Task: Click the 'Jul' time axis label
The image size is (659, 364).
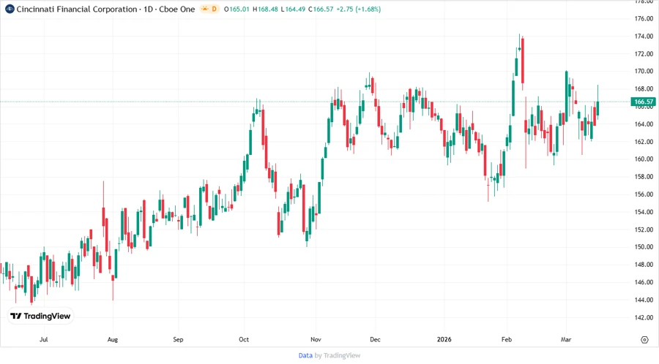Action: pyautogui.click(x=43, y=339)
